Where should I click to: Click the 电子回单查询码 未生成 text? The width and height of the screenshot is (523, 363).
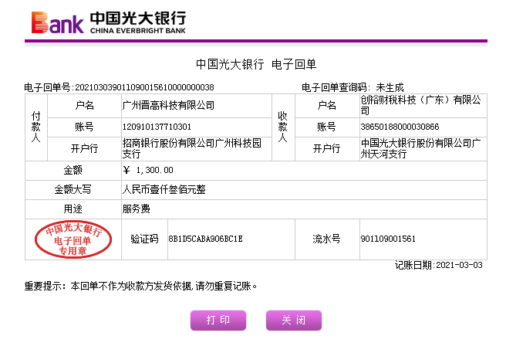click(x=353, y=87)
